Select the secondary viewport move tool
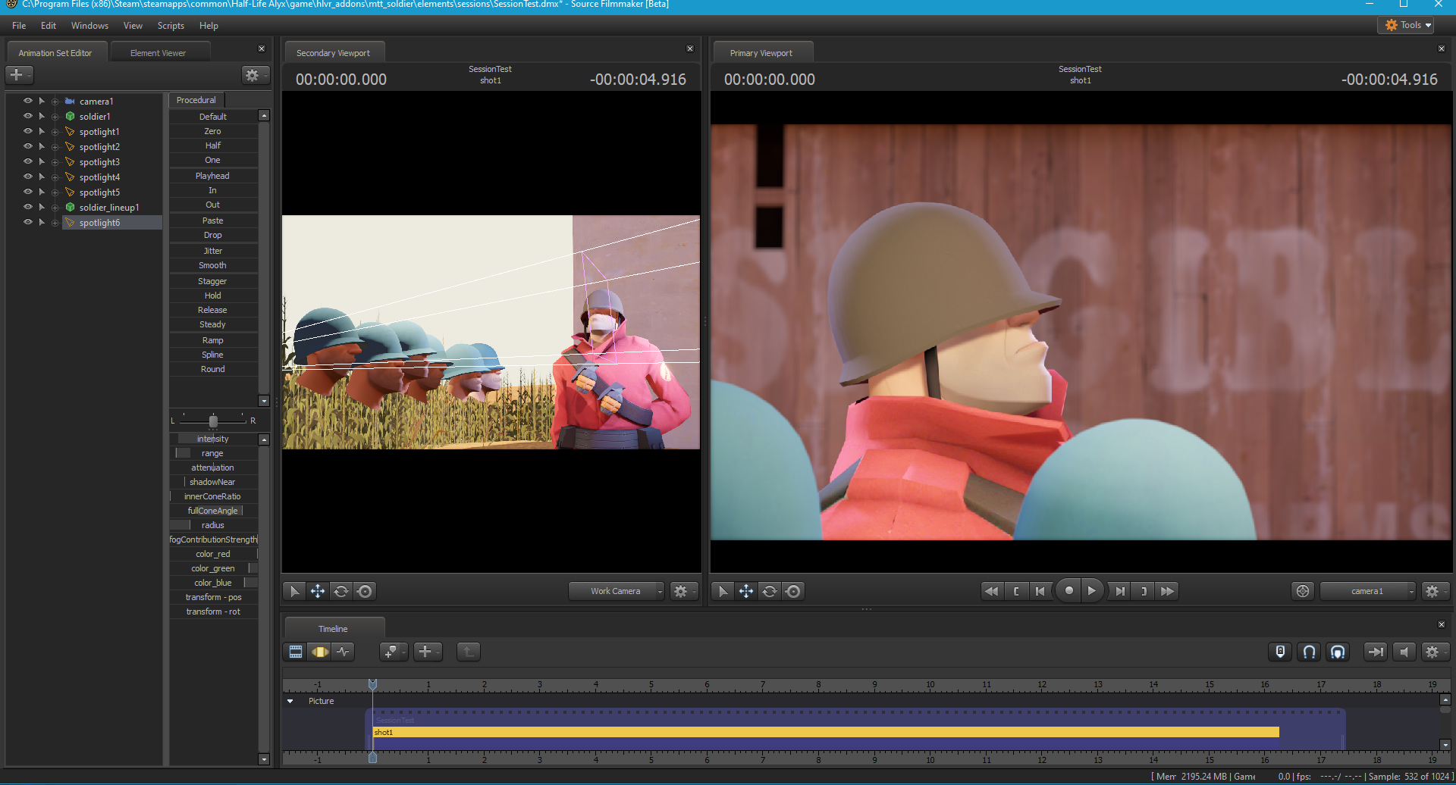This screenshot has width=1456, height=785. [318, 591]
